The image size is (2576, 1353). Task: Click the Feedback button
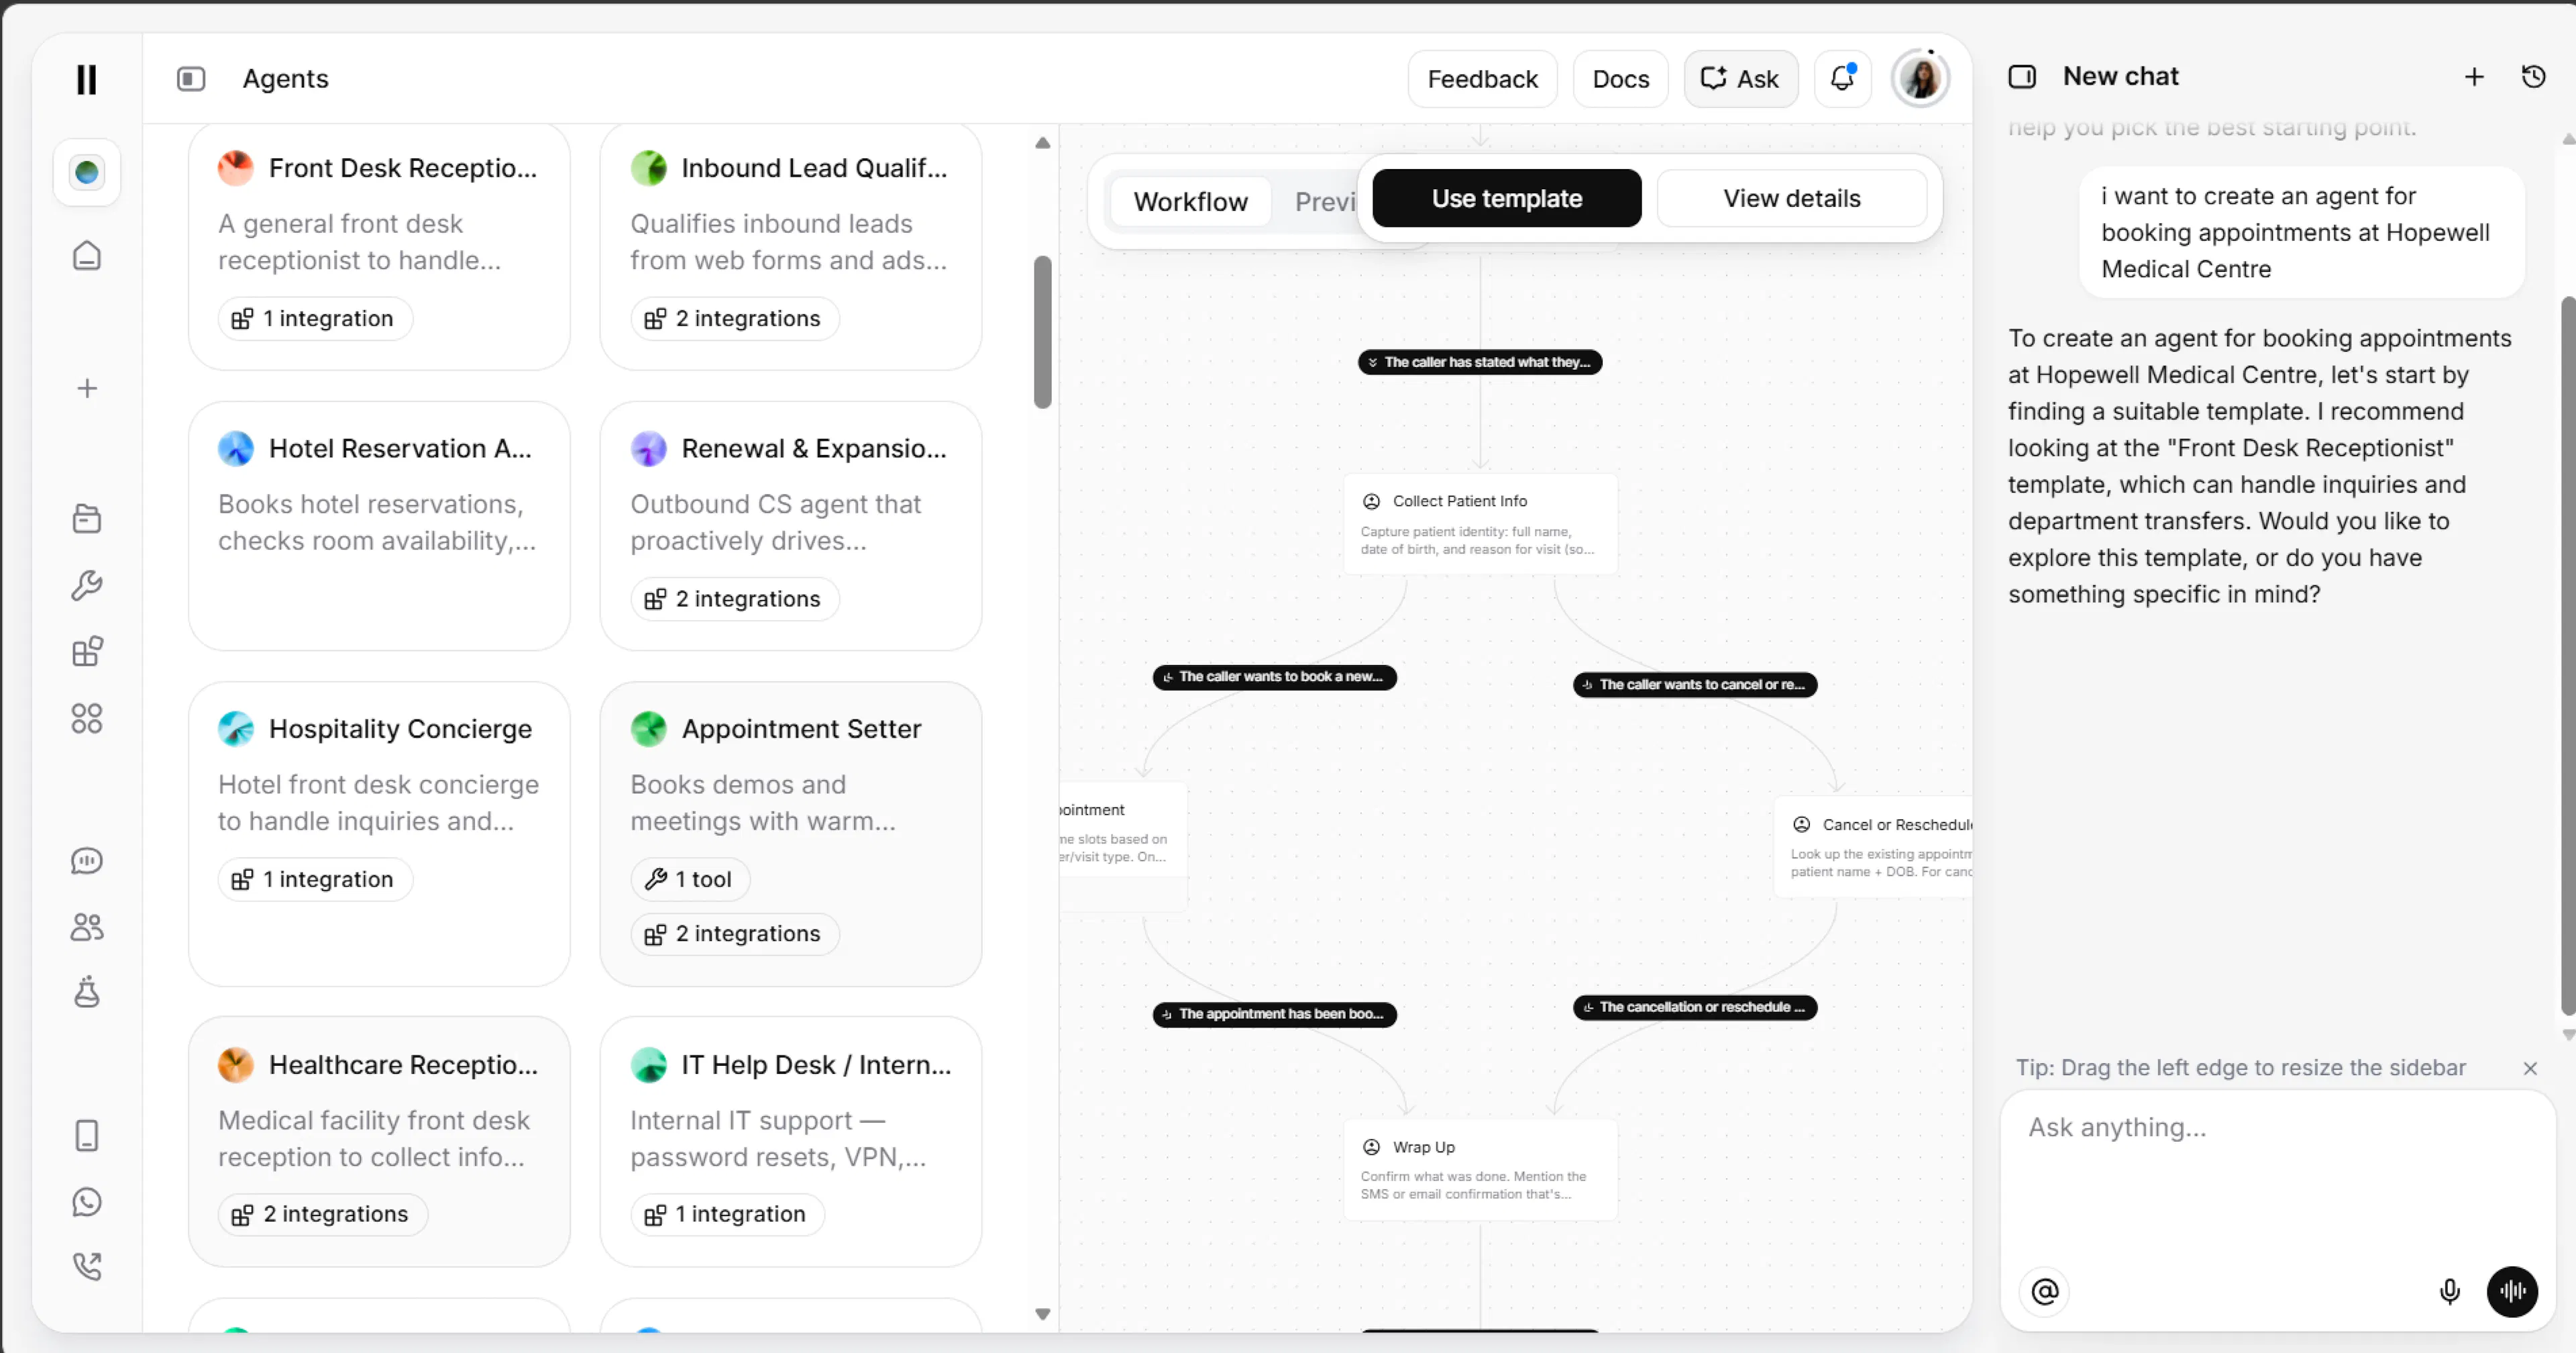click(x=1482, y=79)
